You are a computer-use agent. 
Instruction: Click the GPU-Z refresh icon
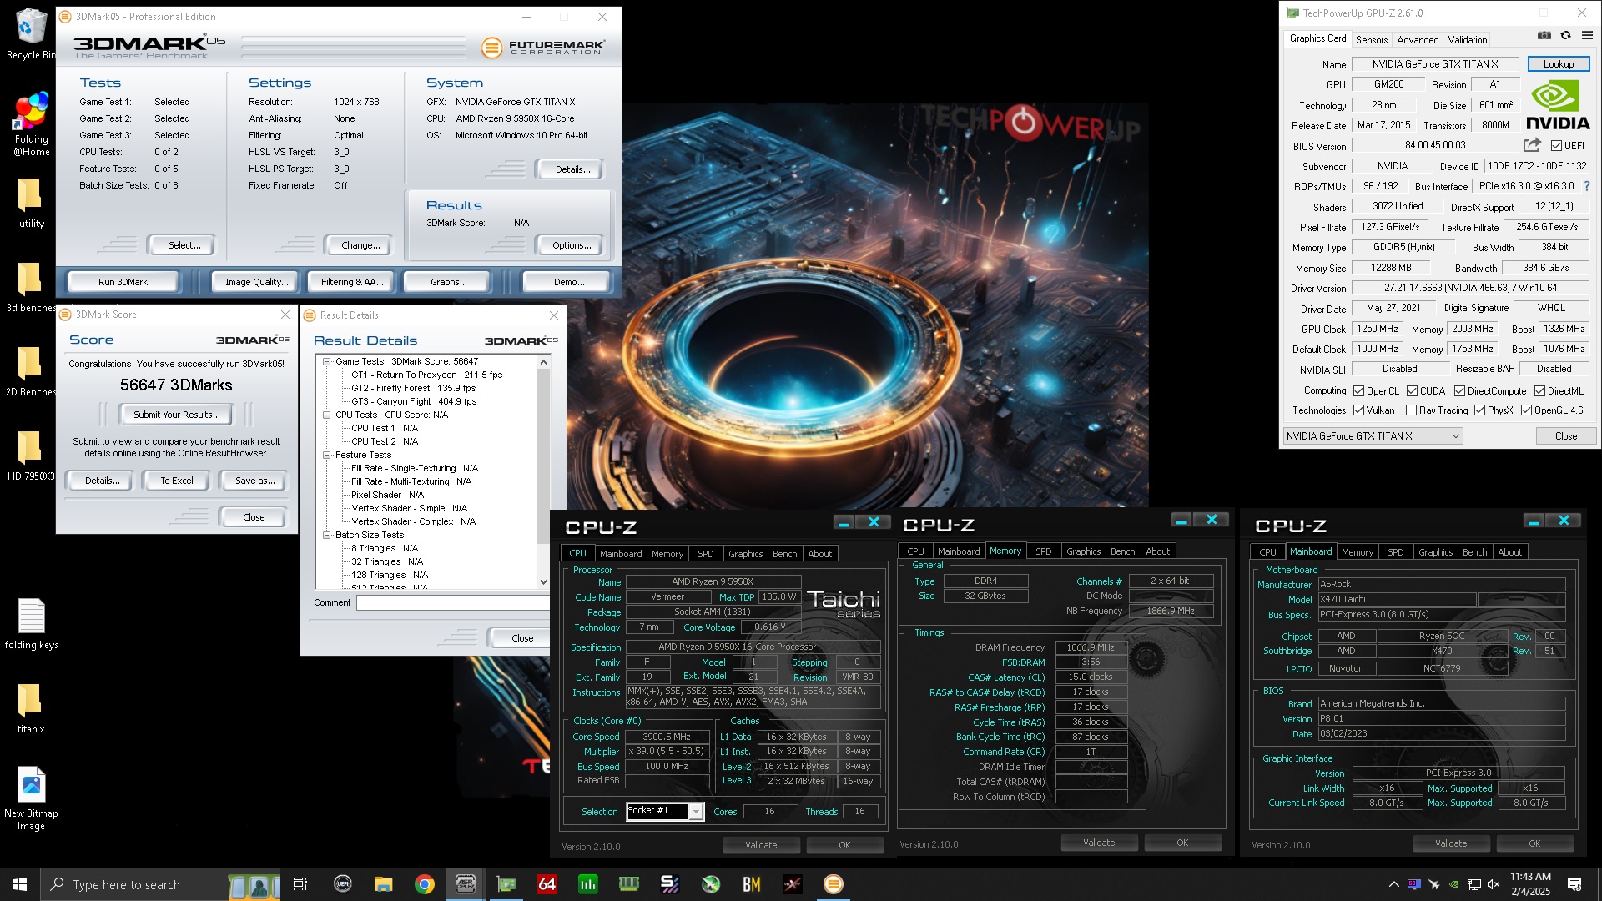coord(1566,36)
